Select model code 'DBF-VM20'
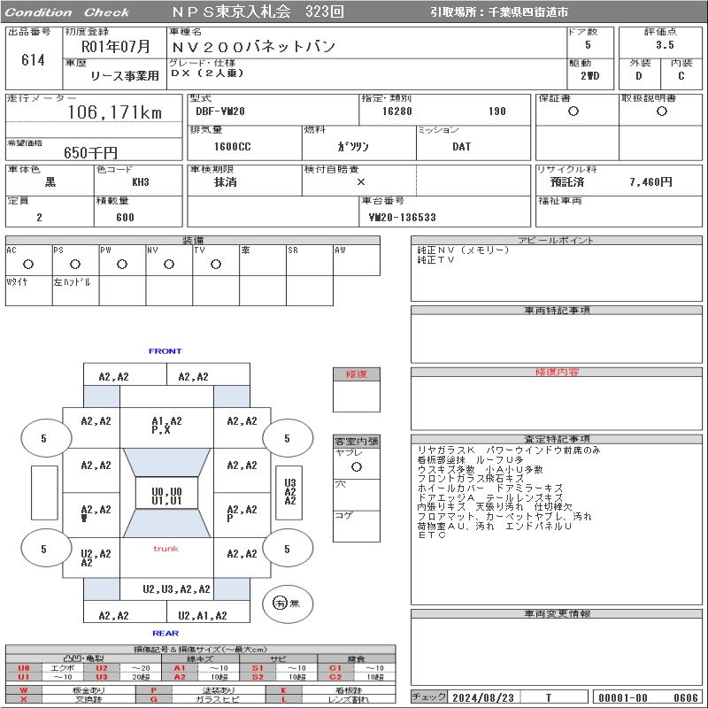The height and width of the screenshot is (708, 708). pyautogui.click(x=220, y=112)
